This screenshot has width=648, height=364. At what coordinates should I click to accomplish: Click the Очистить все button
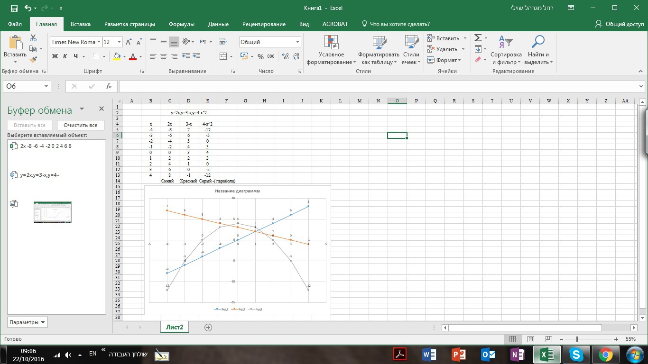pyautogui.click(x=80, y=125)
